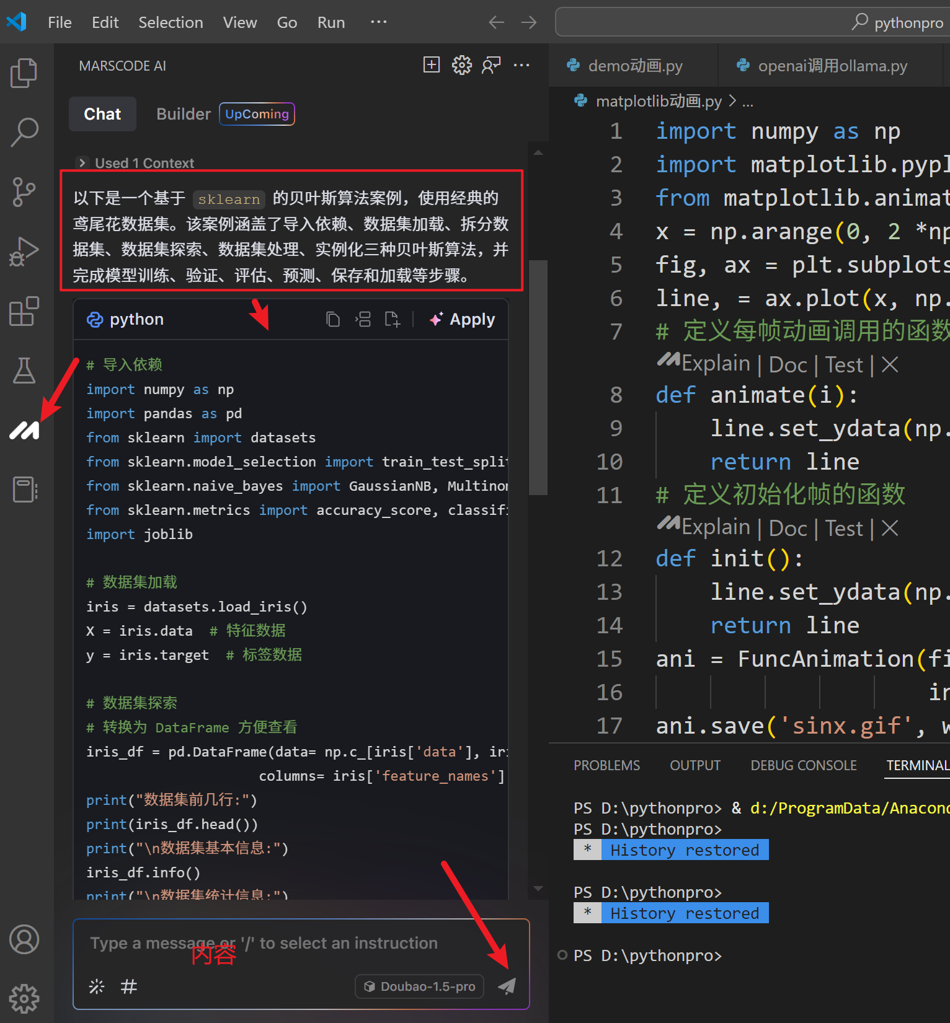
Task: Click the UpComing badge next to Builder
Action: click(257, 114)
